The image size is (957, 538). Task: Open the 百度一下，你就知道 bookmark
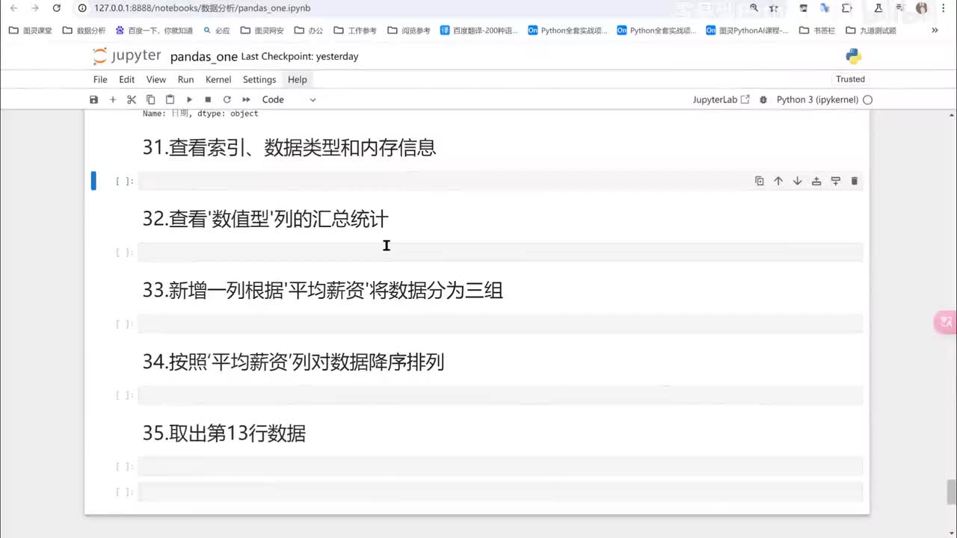click(154, 31)
